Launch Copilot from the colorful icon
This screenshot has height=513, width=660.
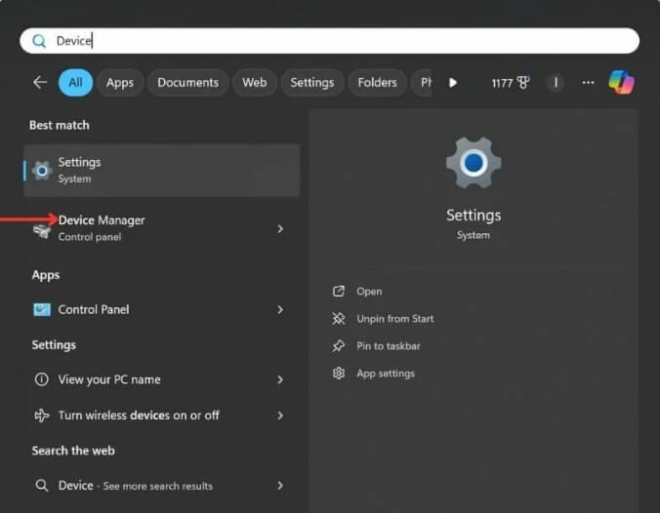pyautogui.click(x=621, y=82)
